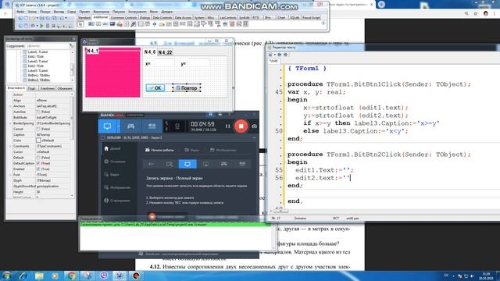The width and height of the screenshot is (500, 281).
Task: Choose around-mouse mode in Bandicam mode row
Action: 205,164
